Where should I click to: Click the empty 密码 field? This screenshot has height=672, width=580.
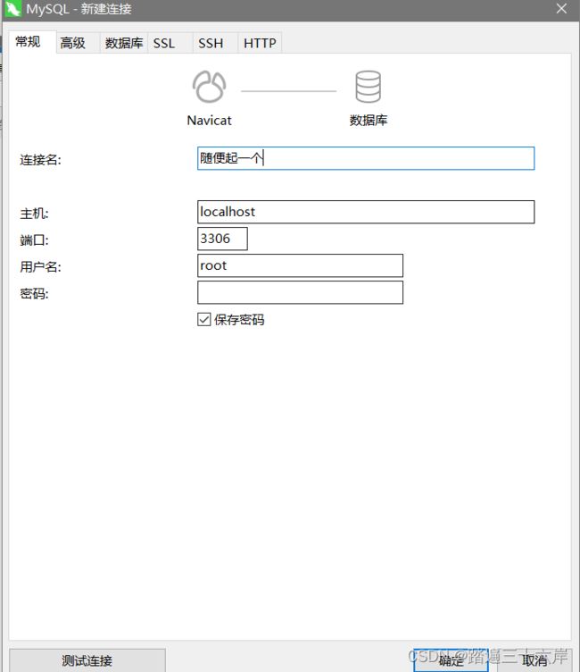coord(300,293)
